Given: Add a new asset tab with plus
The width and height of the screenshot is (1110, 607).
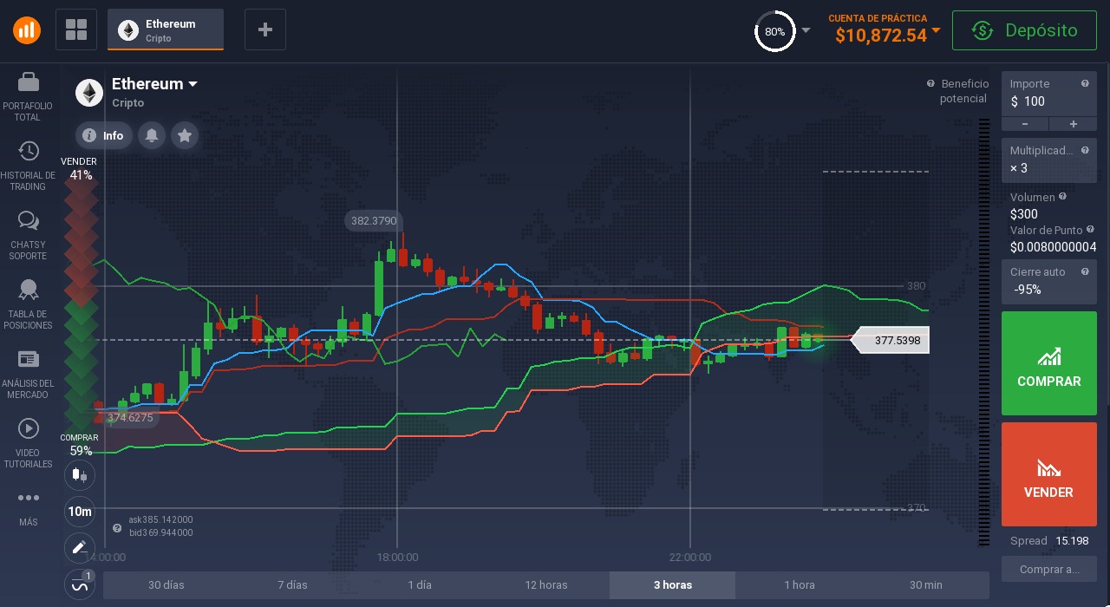Looking at the screenshot, I should [x=265, y=29].
